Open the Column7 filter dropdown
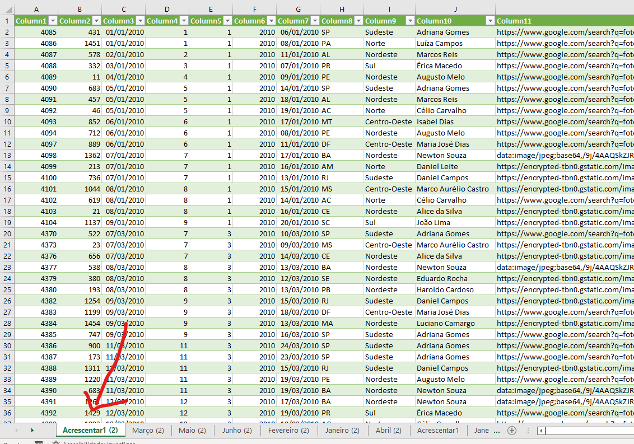Viewport: 634px width, 444px height. (315, 21)
